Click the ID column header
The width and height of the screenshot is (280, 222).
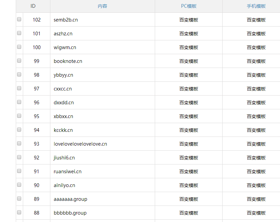(x=33, y=6)
